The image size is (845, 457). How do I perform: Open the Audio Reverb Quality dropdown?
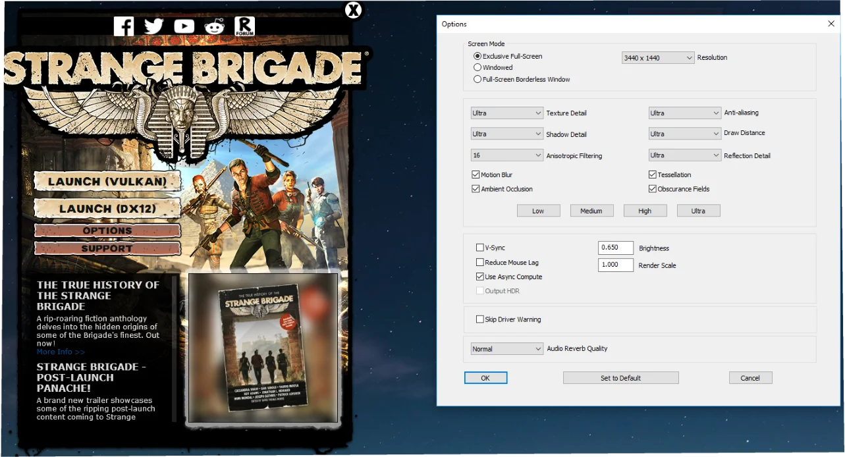[x=507, y=349]
